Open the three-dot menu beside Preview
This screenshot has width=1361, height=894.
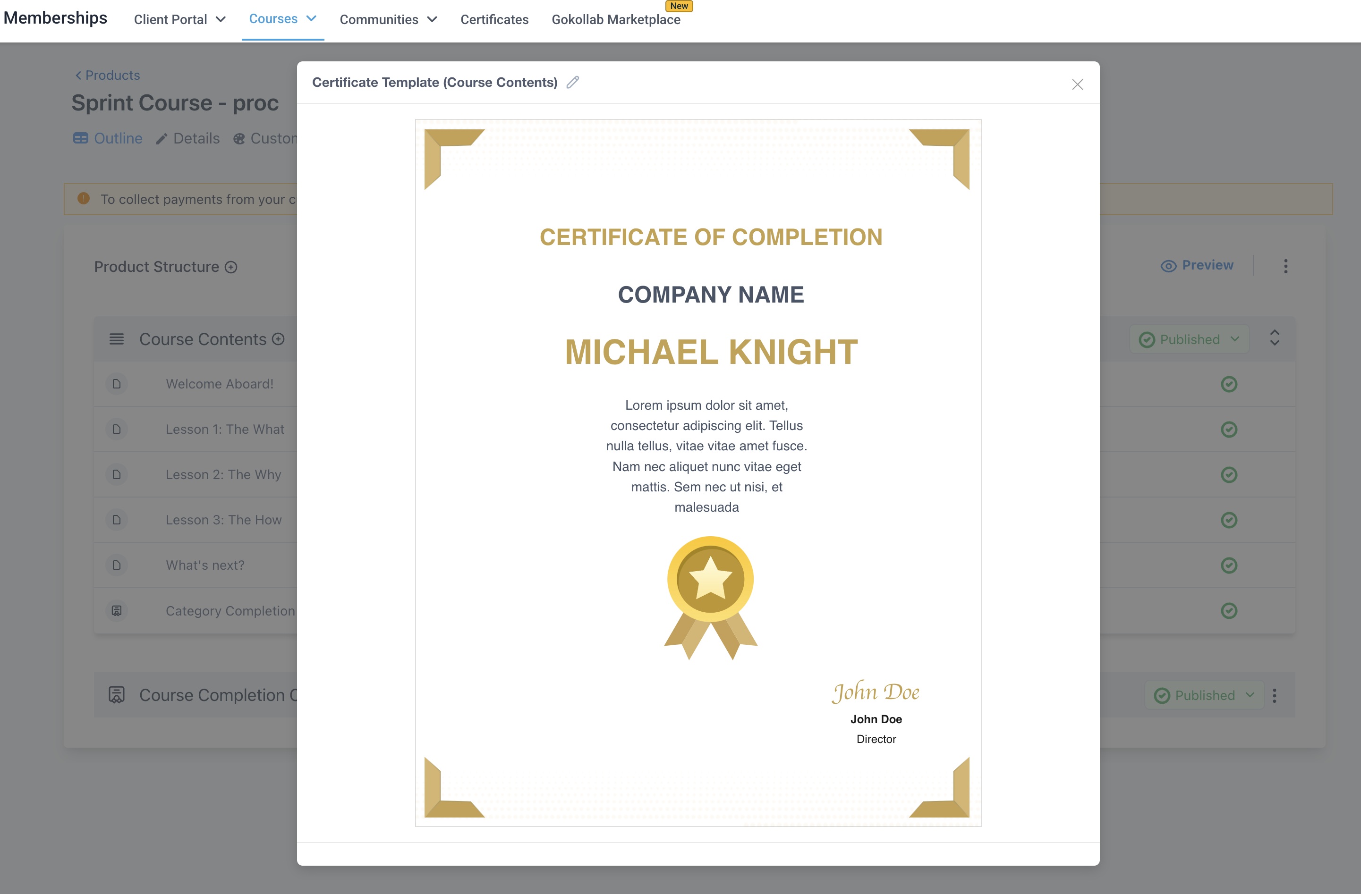point(1285,266)
